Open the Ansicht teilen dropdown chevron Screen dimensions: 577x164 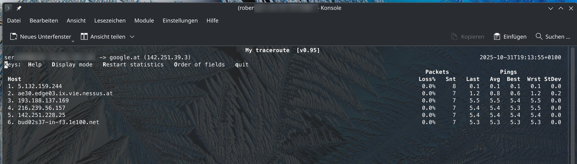point(132,37)
